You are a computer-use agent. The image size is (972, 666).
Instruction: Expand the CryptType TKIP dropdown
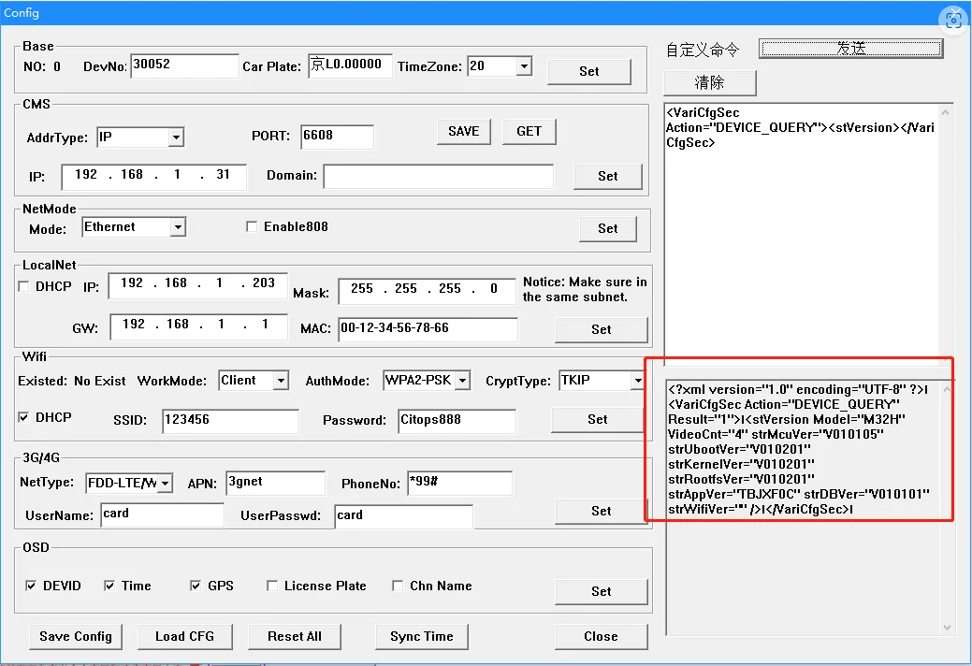[x=637, y=381]
